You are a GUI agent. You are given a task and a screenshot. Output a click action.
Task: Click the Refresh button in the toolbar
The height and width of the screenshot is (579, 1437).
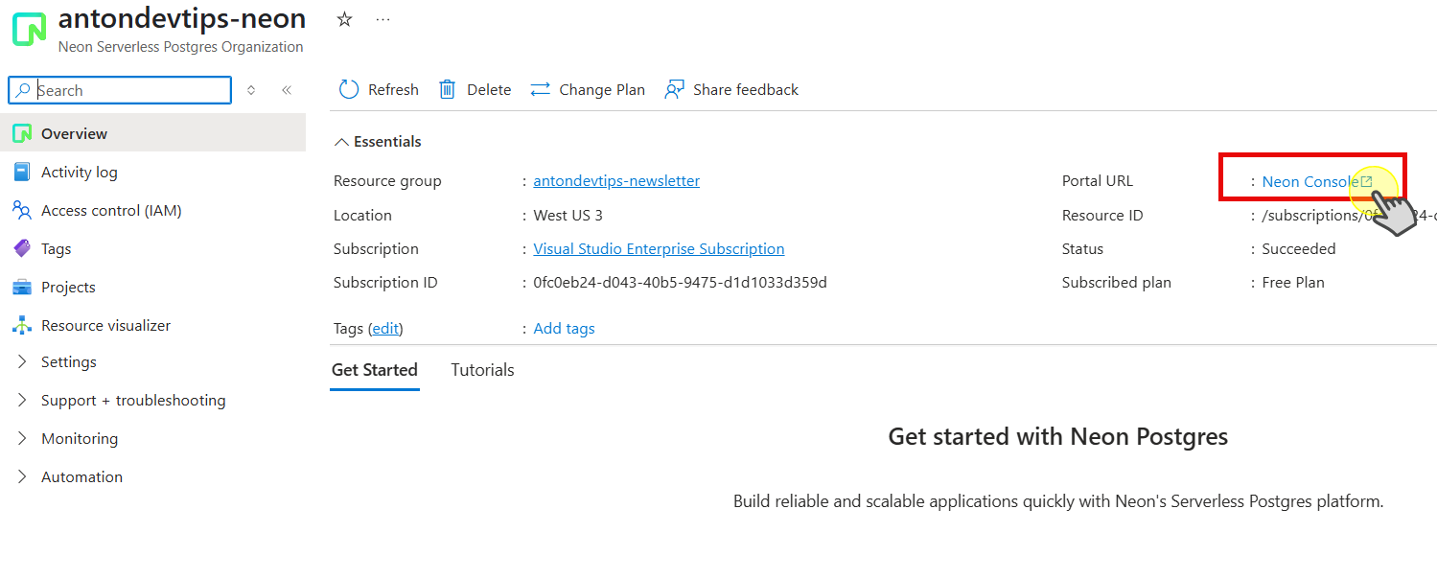(379, 89)
